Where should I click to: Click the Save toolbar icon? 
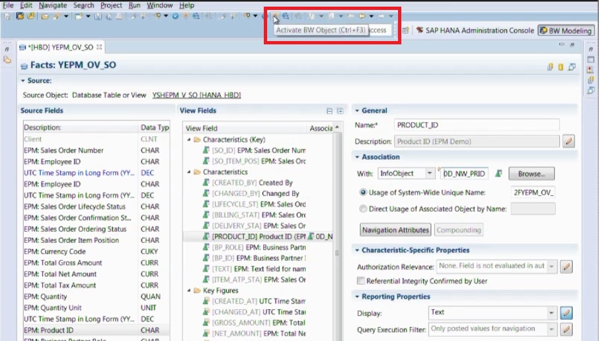click(98, 16)
